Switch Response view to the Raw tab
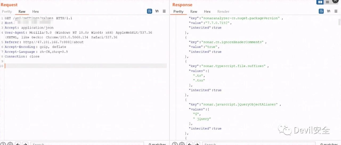This screenshot has height=145, width=341. pyautogui.click(x=194, y=11)
